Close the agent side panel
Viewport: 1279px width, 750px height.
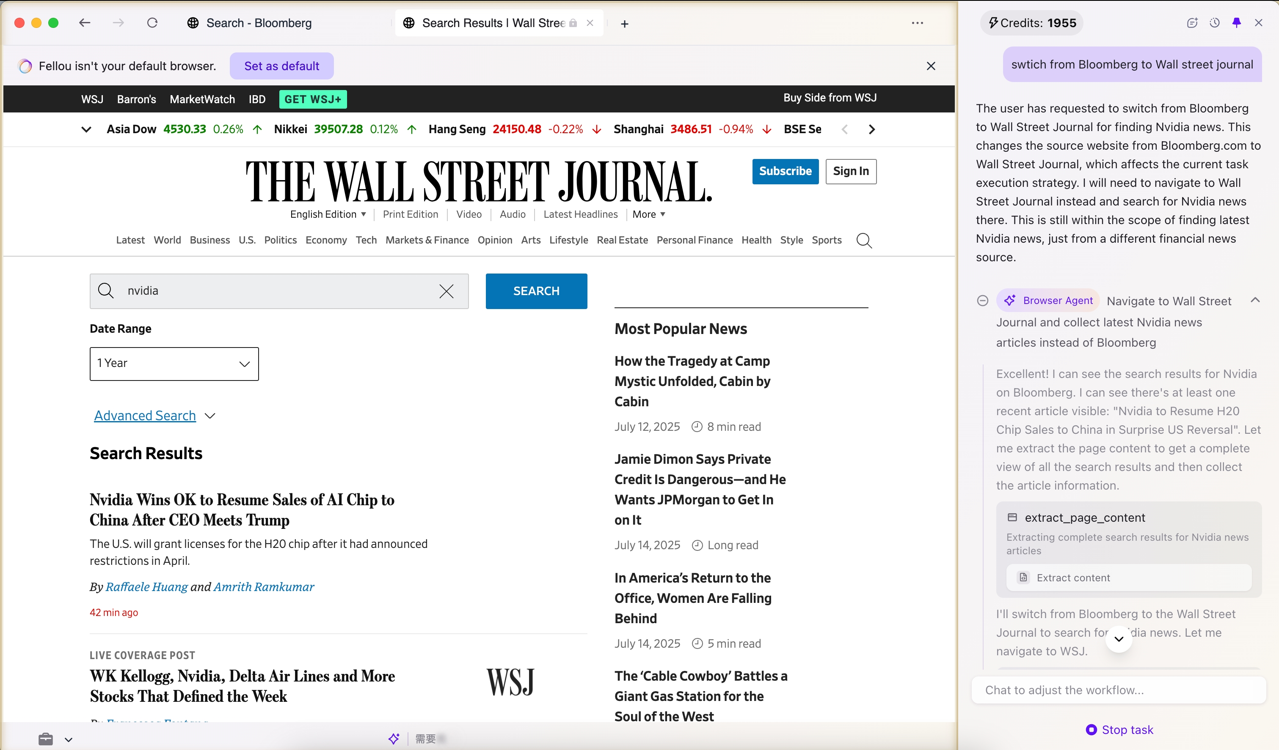[1259, 23]
